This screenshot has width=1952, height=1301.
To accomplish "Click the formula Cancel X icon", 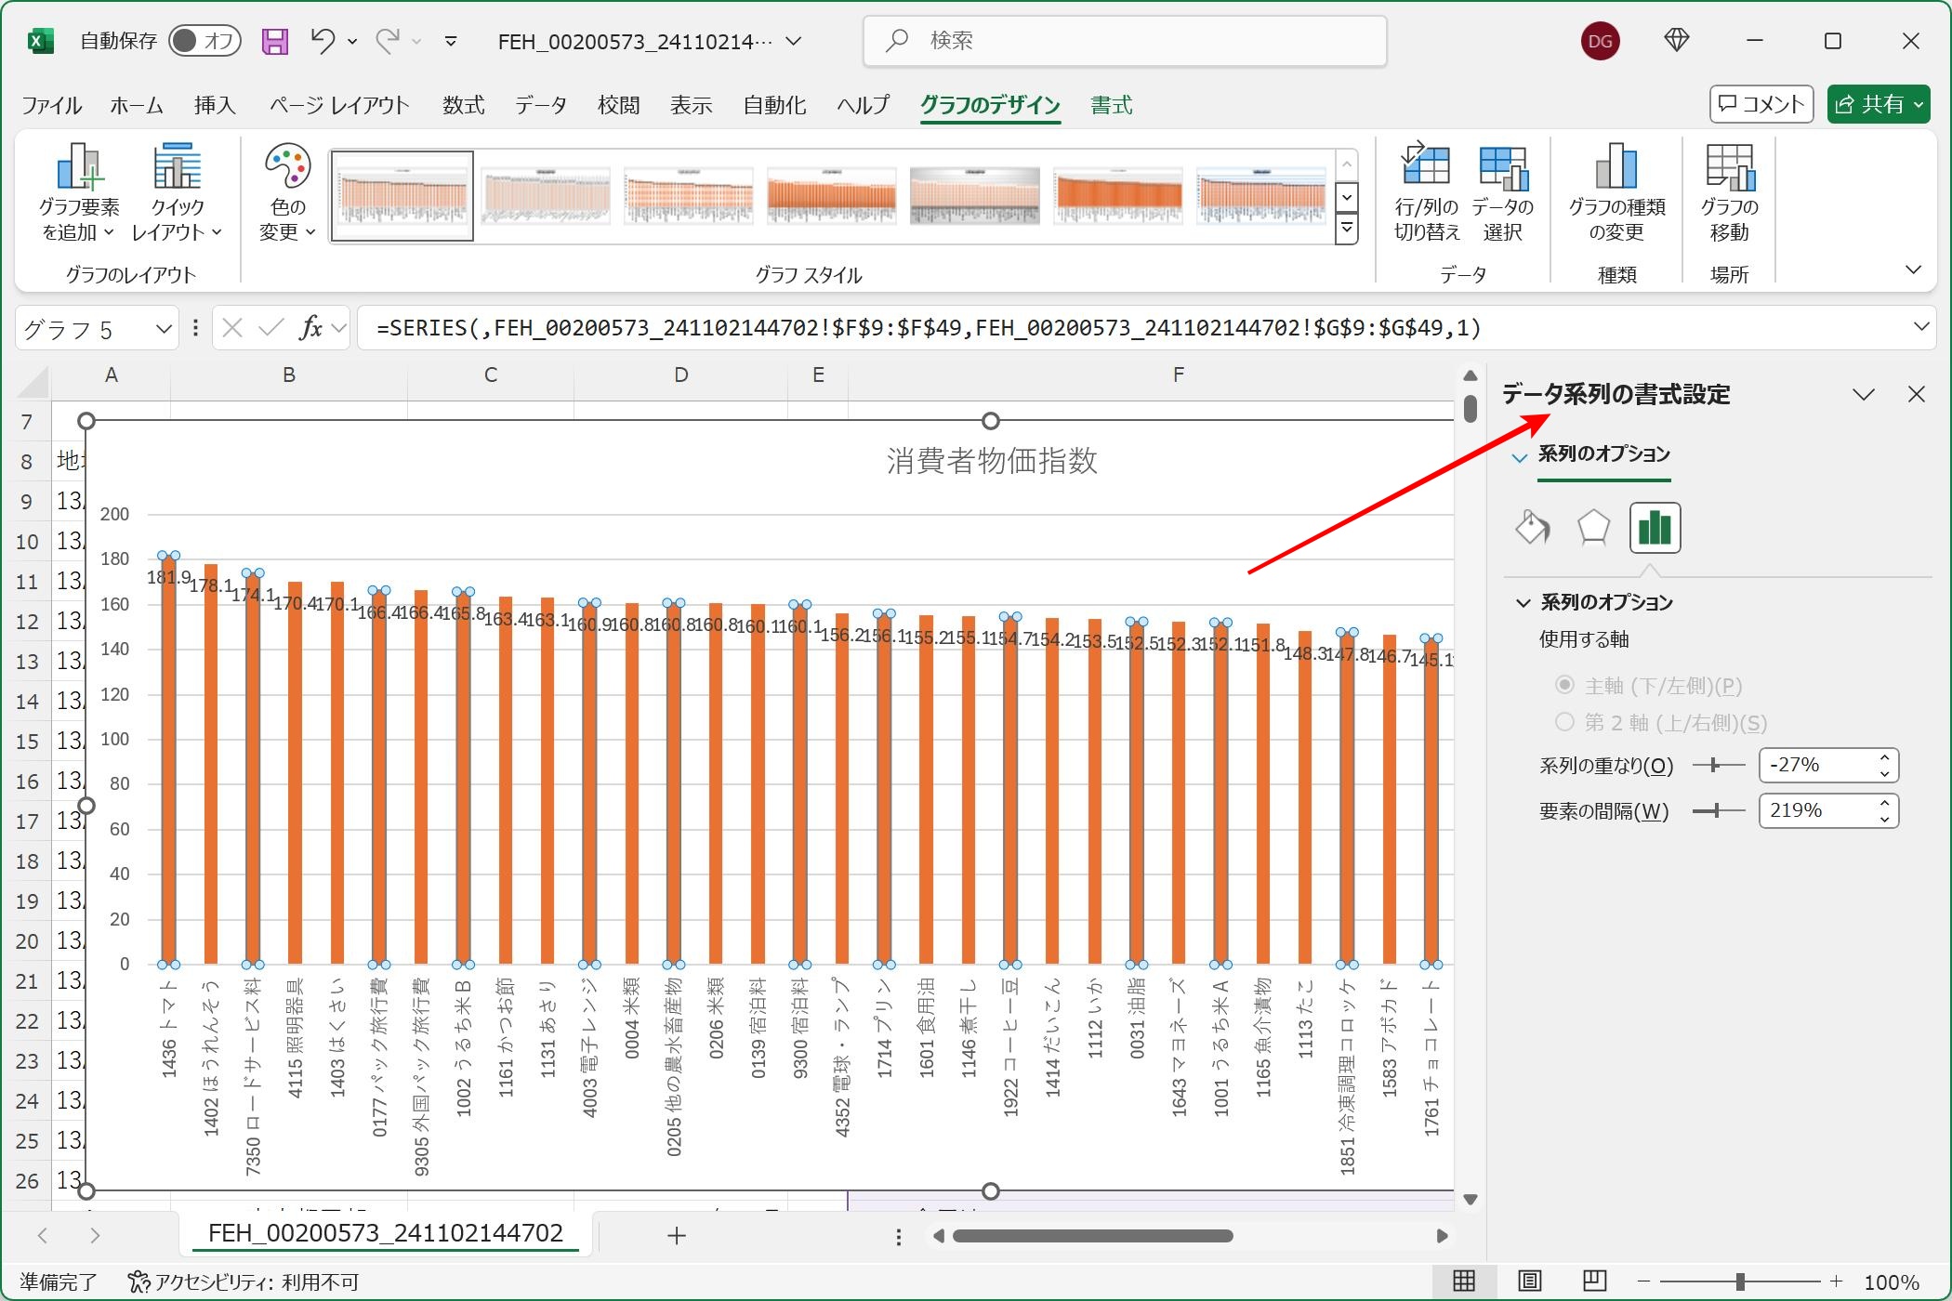I will 232,328.
